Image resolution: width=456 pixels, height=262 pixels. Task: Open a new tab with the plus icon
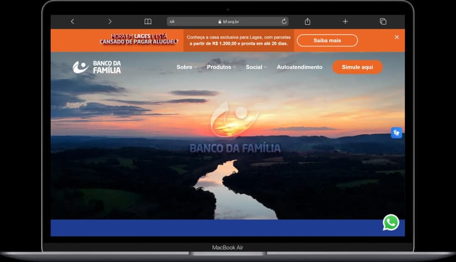click(x=345, y=21)
